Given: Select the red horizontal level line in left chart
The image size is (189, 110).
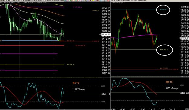Looking at the screenshot, I should pos(32,46).
